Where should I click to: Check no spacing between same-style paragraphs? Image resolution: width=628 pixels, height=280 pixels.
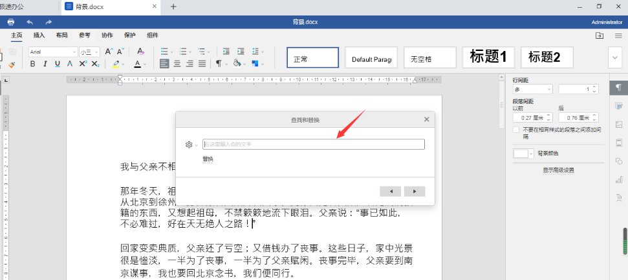[x=516, y=130]
